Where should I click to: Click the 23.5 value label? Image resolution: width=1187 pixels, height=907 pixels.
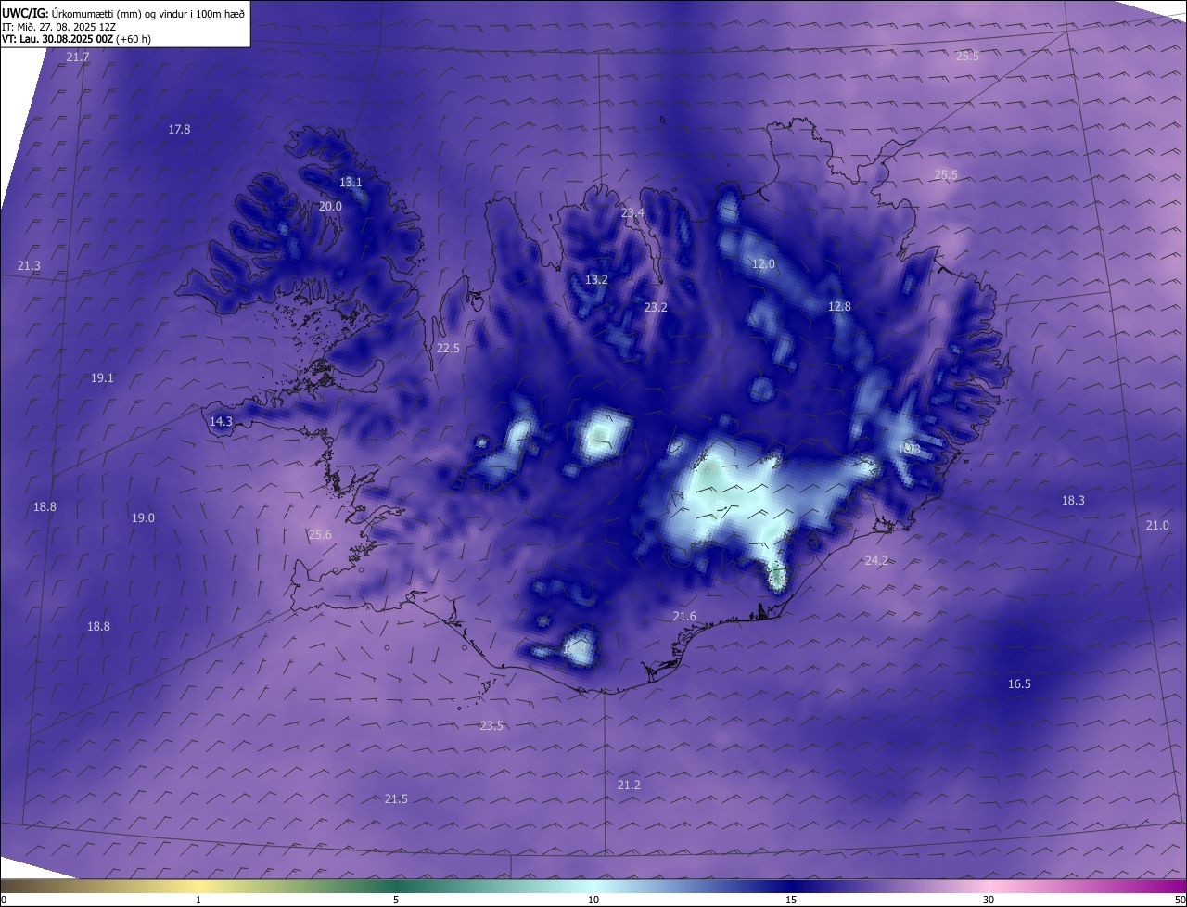491,726
